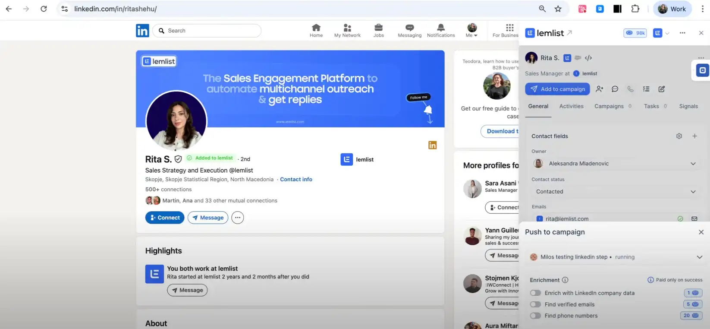
Task: Open the Work Chrome profile menu
Action: (x=672, y=9)
